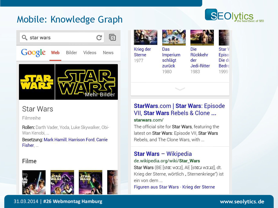Open Krieg der Sterne Wikipedia sublink
The width and height of the screenshot is (278, 208).
[198, 187]
